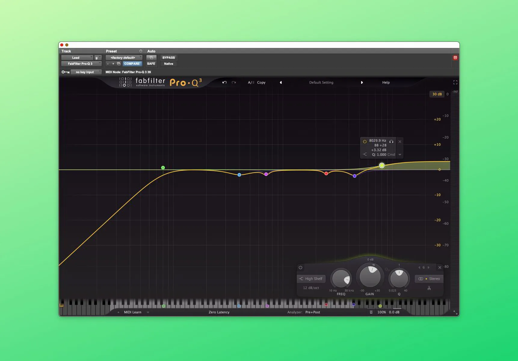Click the red target button in header
518x361 pixels.
coord(455,57)
